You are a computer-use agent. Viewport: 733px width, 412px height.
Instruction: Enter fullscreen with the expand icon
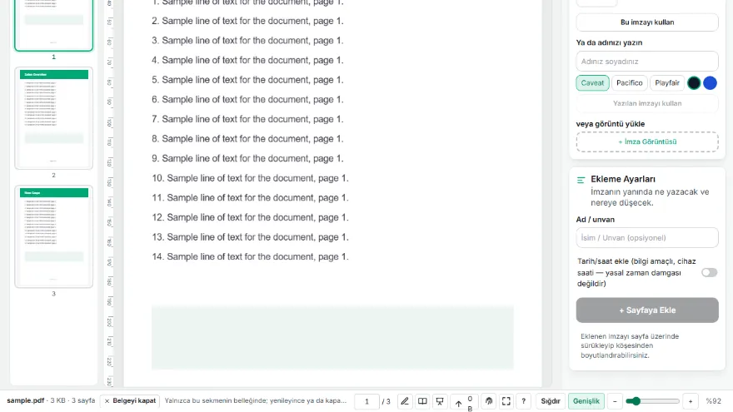point(506,401)
